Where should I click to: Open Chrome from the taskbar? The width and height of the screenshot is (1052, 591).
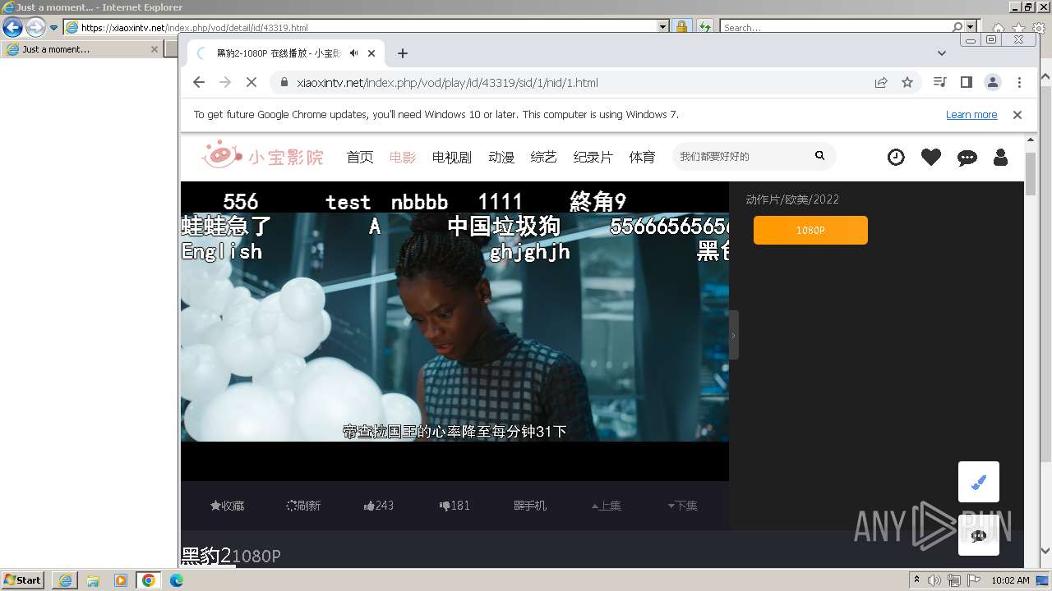click(149, 580)
